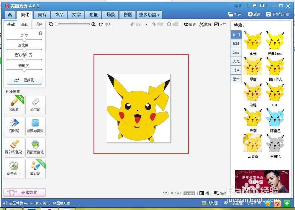The image size is (295, 210).
Task: Click the zoom out magnifier icon
Action: tap(51, 24)
